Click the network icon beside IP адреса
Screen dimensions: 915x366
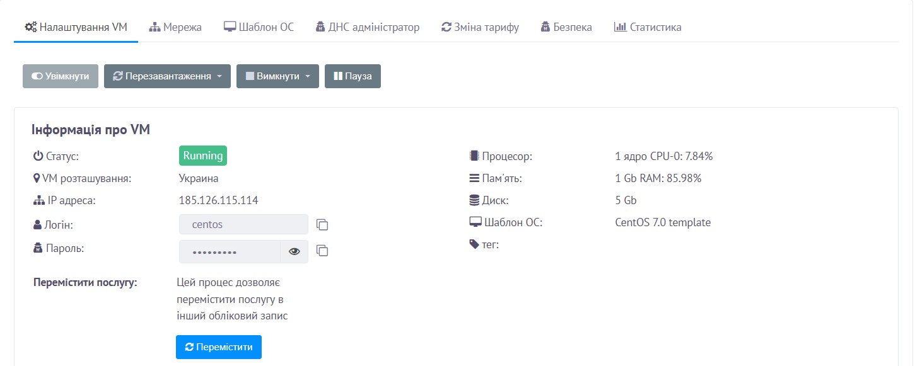pyautogui.click(x=38, y=201)
